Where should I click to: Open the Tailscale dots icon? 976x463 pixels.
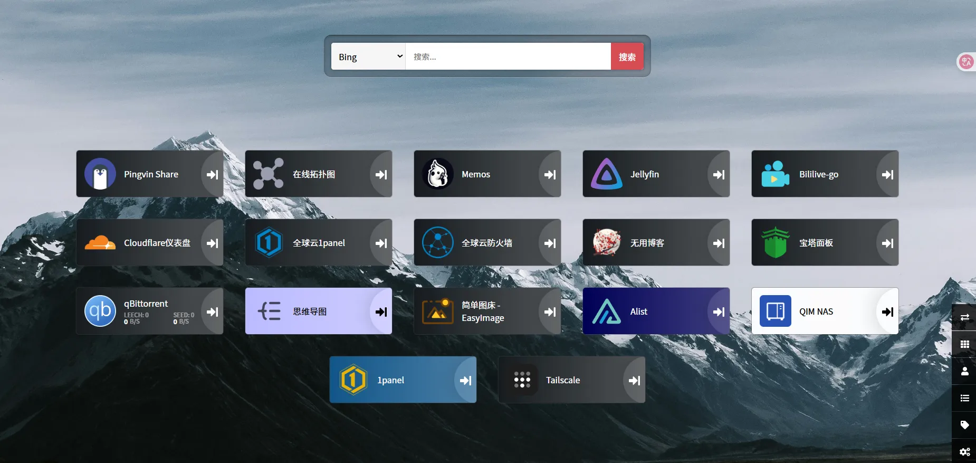522,380
